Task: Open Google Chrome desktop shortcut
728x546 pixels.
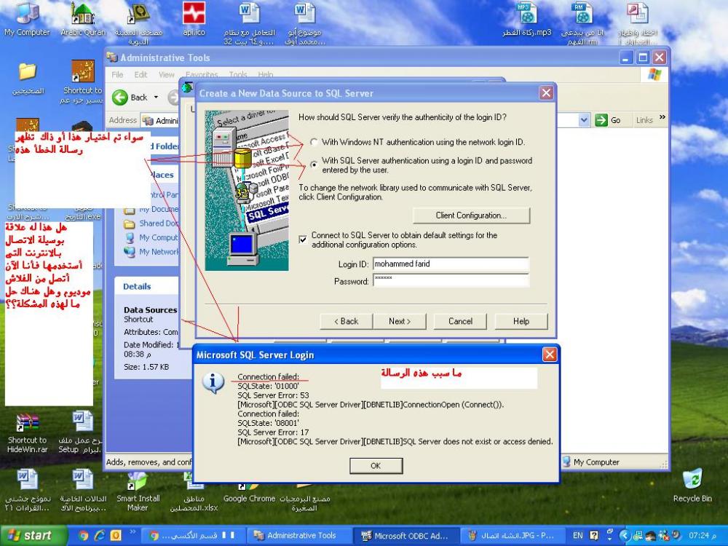Action: [x=249, y=493]
